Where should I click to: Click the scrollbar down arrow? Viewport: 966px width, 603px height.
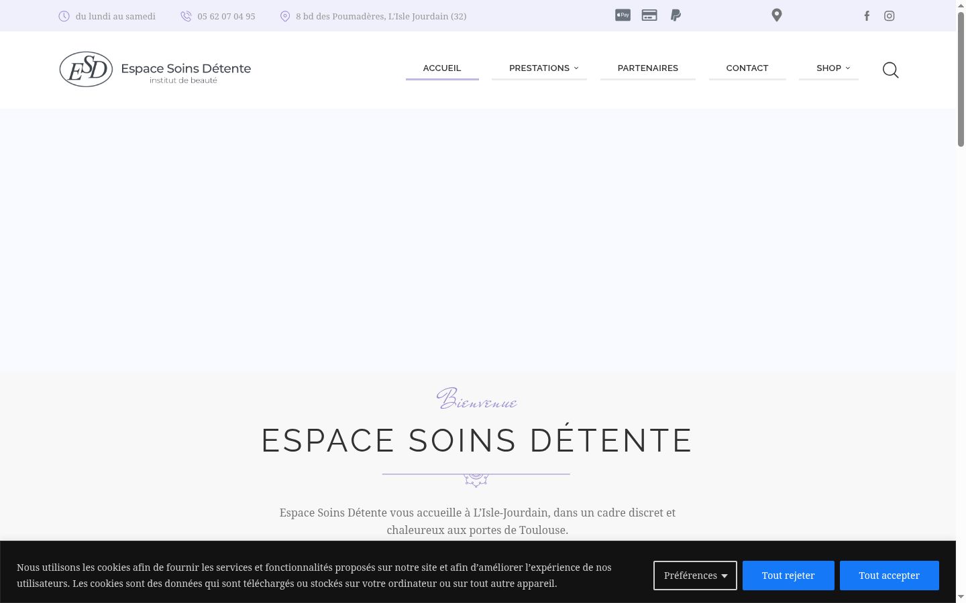pyautogui.click(x=961, y=597)
